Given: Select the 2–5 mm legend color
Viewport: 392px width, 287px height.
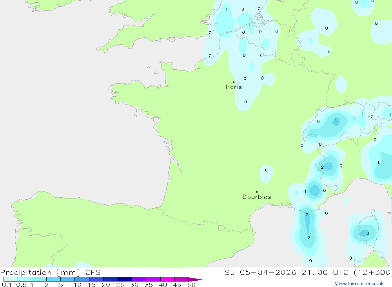Looking at the screenshot, I should tap(53, 279).
